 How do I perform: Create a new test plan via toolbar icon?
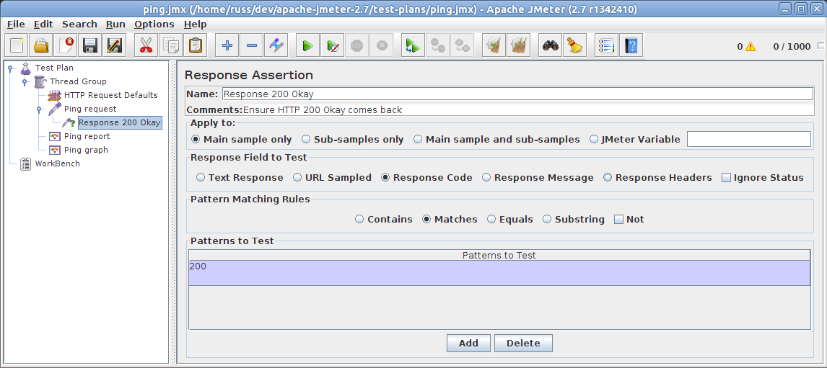coord(17,46)
